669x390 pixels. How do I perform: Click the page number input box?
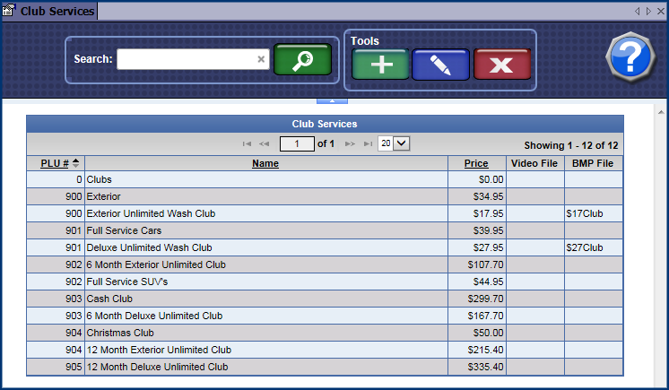[297, 143]
